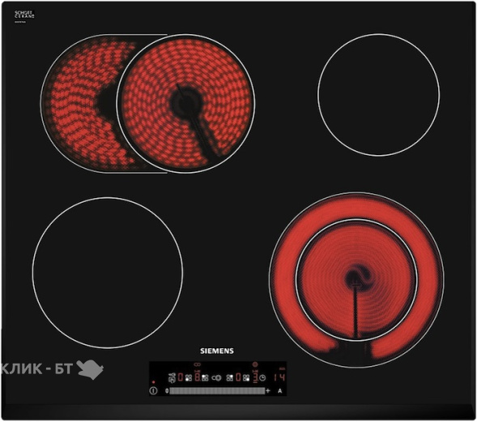Click the SIEMENS logo

pos(217,351)
